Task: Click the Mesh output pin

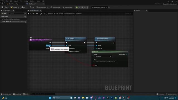Action: [50, 46]
